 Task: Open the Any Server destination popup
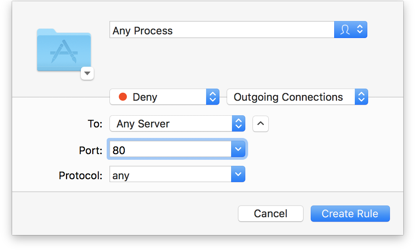coord(177,123)
